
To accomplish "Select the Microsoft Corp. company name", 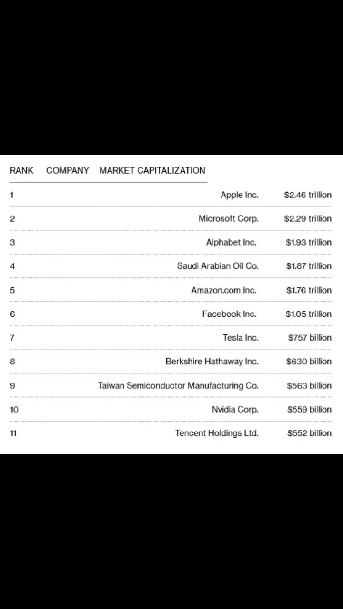I will coord(229,219).
